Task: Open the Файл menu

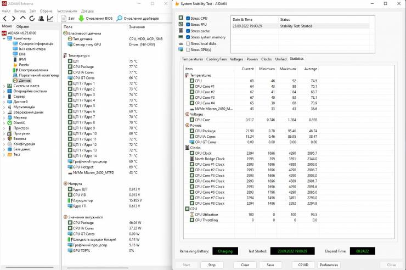Action: coord(5,11)
